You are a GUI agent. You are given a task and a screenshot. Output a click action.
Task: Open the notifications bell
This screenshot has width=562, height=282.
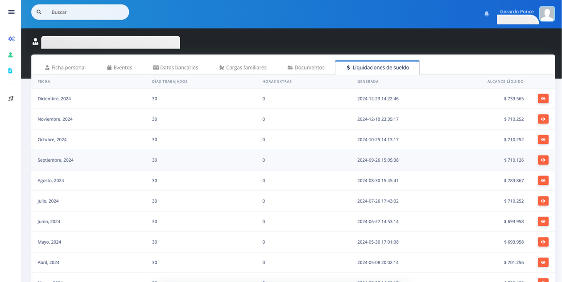(487, 14)
